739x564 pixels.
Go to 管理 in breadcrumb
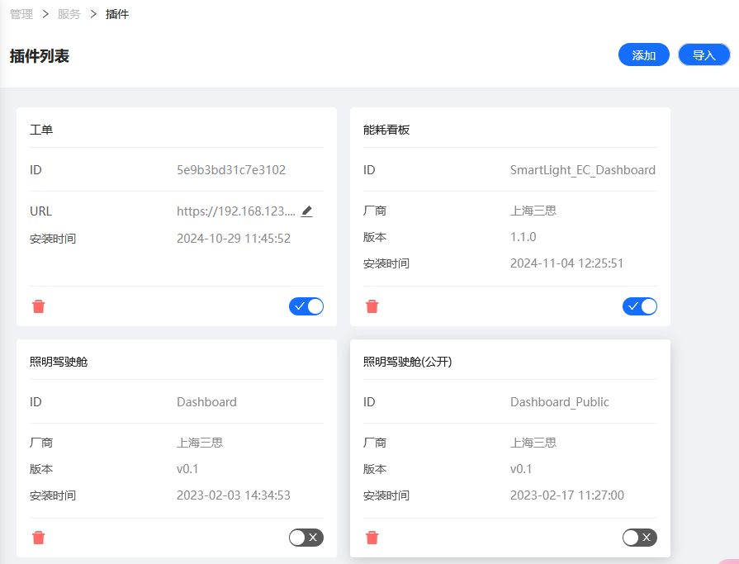(x=21, y=14)
